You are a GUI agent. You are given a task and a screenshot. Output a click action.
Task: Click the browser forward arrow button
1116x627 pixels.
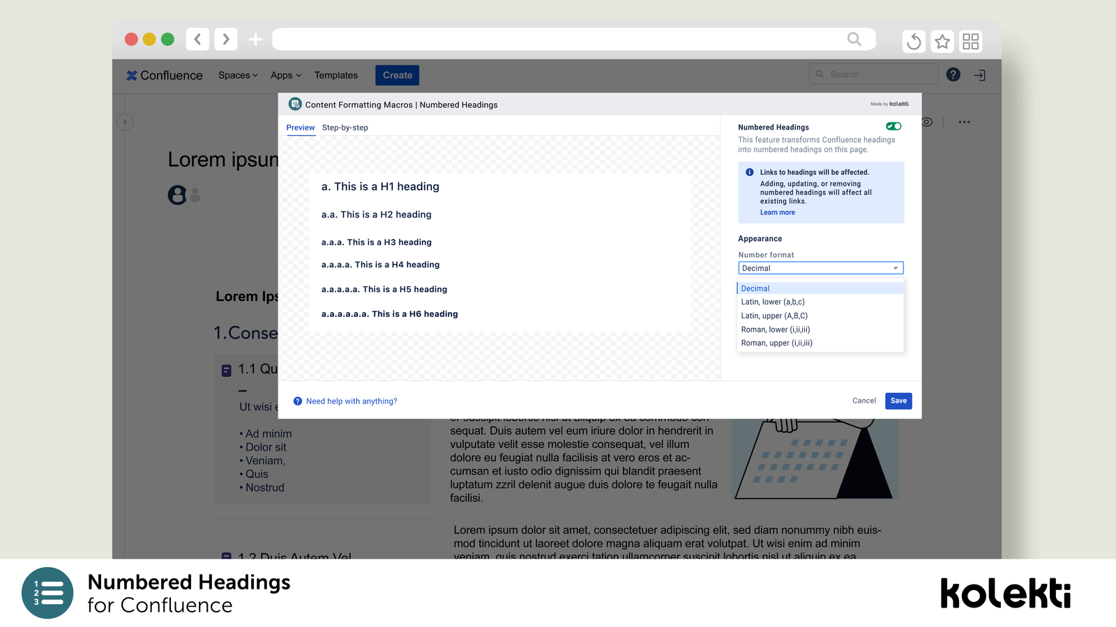pyautogui.click(x=226, y=39)
